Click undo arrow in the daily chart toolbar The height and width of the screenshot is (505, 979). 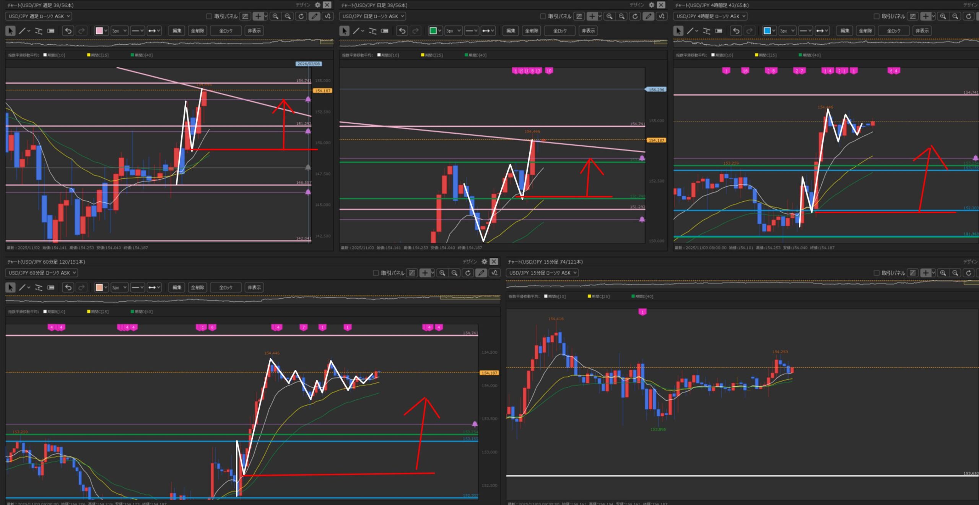pyautogui.click(x=402, y=31)
